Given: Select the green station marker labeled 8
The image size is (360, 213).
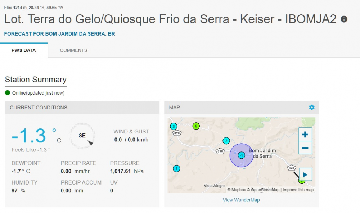Looking at the screenshot, I should click(196, 126).
